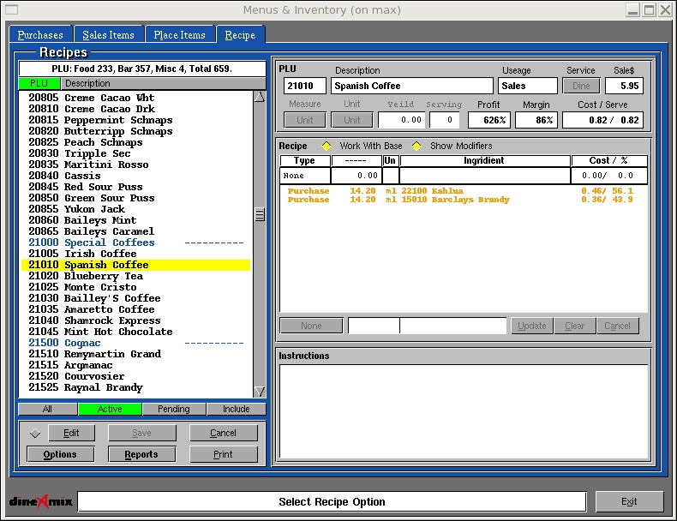This screenshot has width=677, height=521.
Task: Open the Sales Items tab
Action: pyautogui.click(x=108, y=34)
